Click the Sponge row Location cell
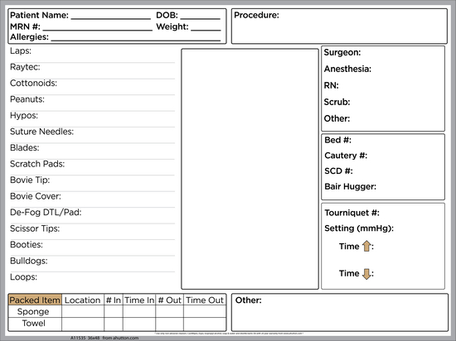 83,312
